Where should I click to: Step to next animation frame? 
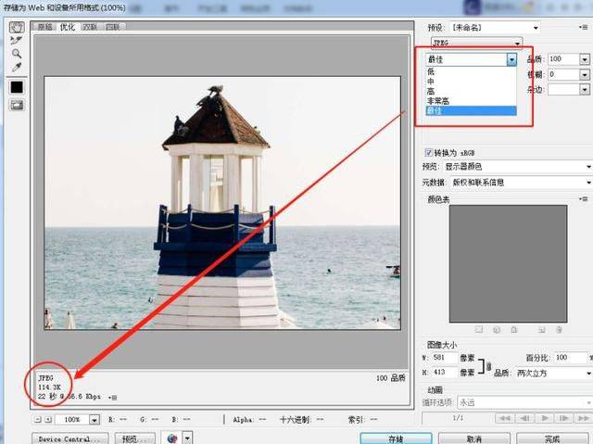click(564, 418)
